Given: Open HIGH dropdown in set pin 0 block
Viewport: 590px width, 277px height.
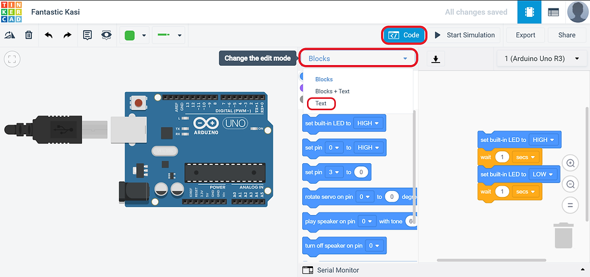Looking at the screenshot, I should pyautogui.click(x=368, y=148).
